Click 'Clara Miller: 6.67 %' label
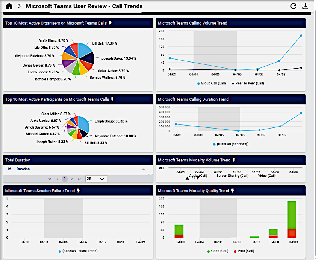Viewport: 316px width, 260px height. click(56, 114)
